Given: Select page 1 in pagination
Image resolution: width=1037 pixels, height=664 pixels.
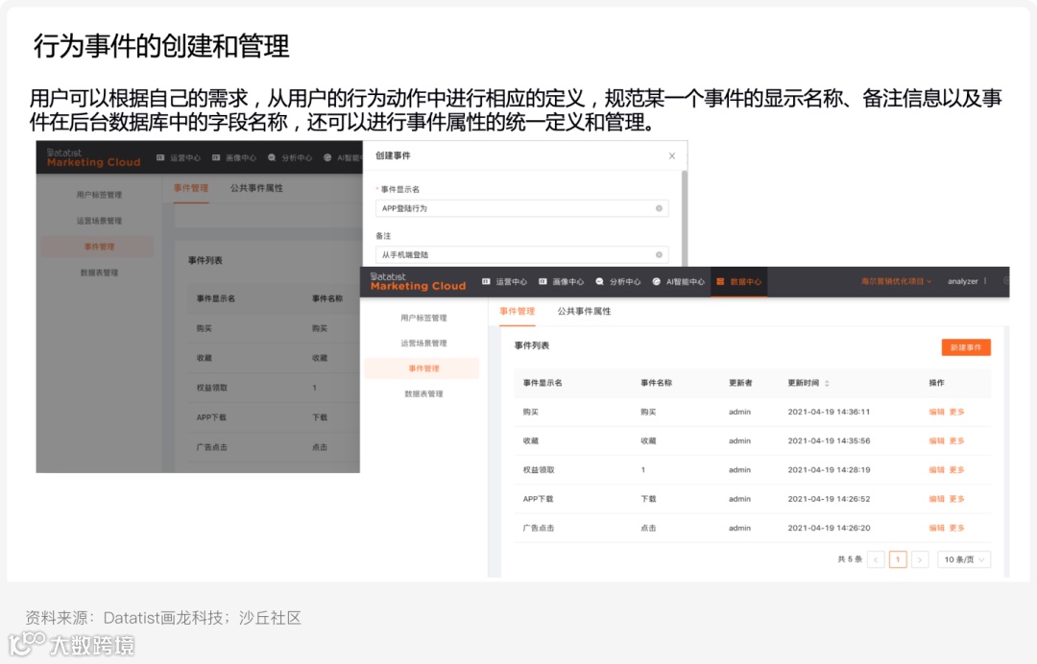Looking at the screenshot, I should pyautogui.click(x=898, y=559).
